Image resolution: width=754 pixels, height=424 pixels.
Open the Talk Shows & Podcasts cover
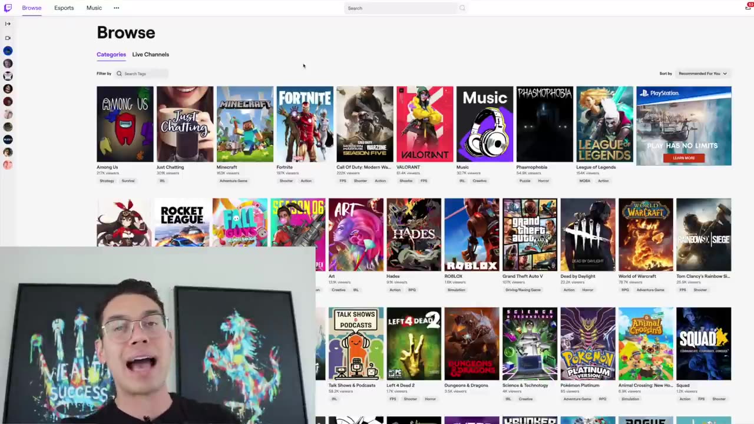point(356,344)
